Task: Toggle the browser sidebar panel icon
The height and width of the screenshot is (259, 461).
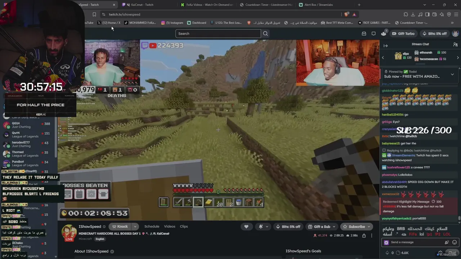Action: tap(427, 14)
